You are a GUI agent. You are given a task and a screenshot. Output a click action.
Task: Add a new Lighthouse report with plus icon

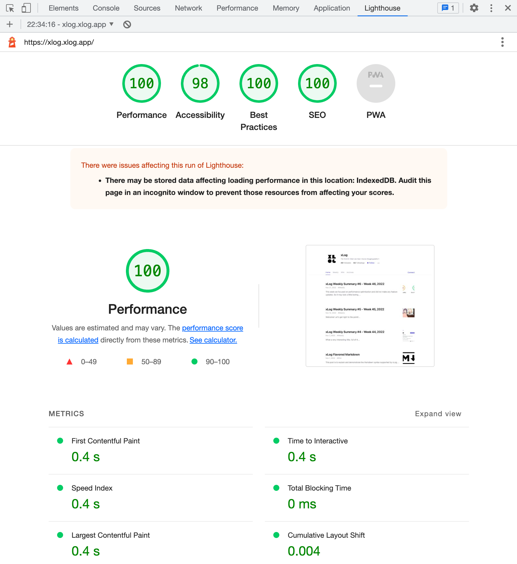click(10, 24)
